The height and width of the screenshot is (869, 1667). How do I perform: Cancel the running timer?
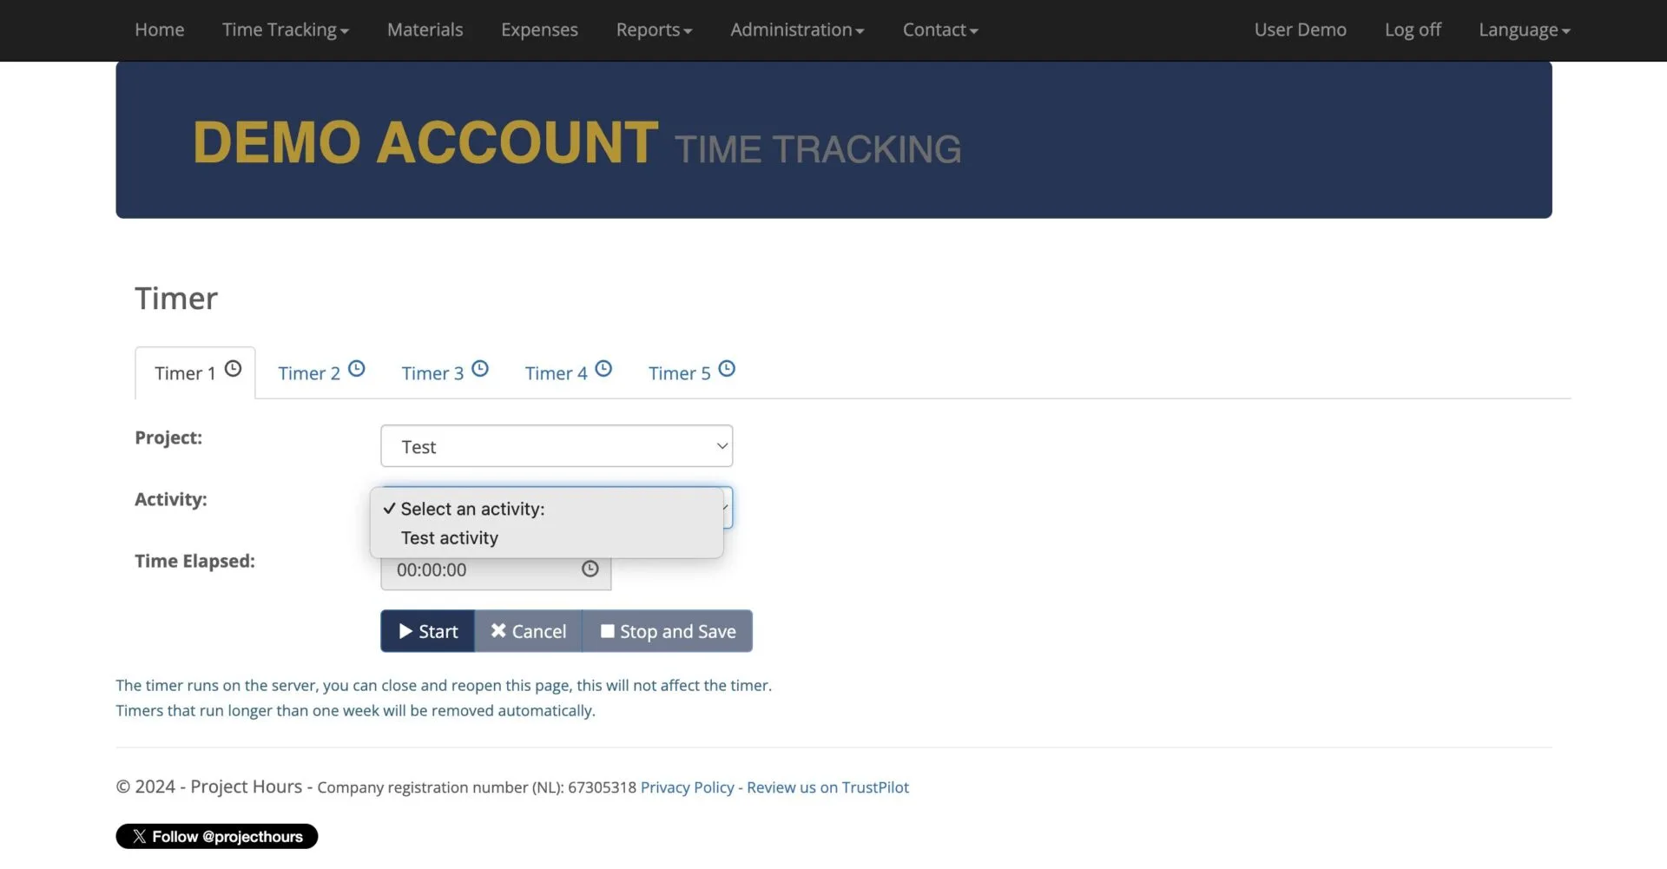click(528, 631)
